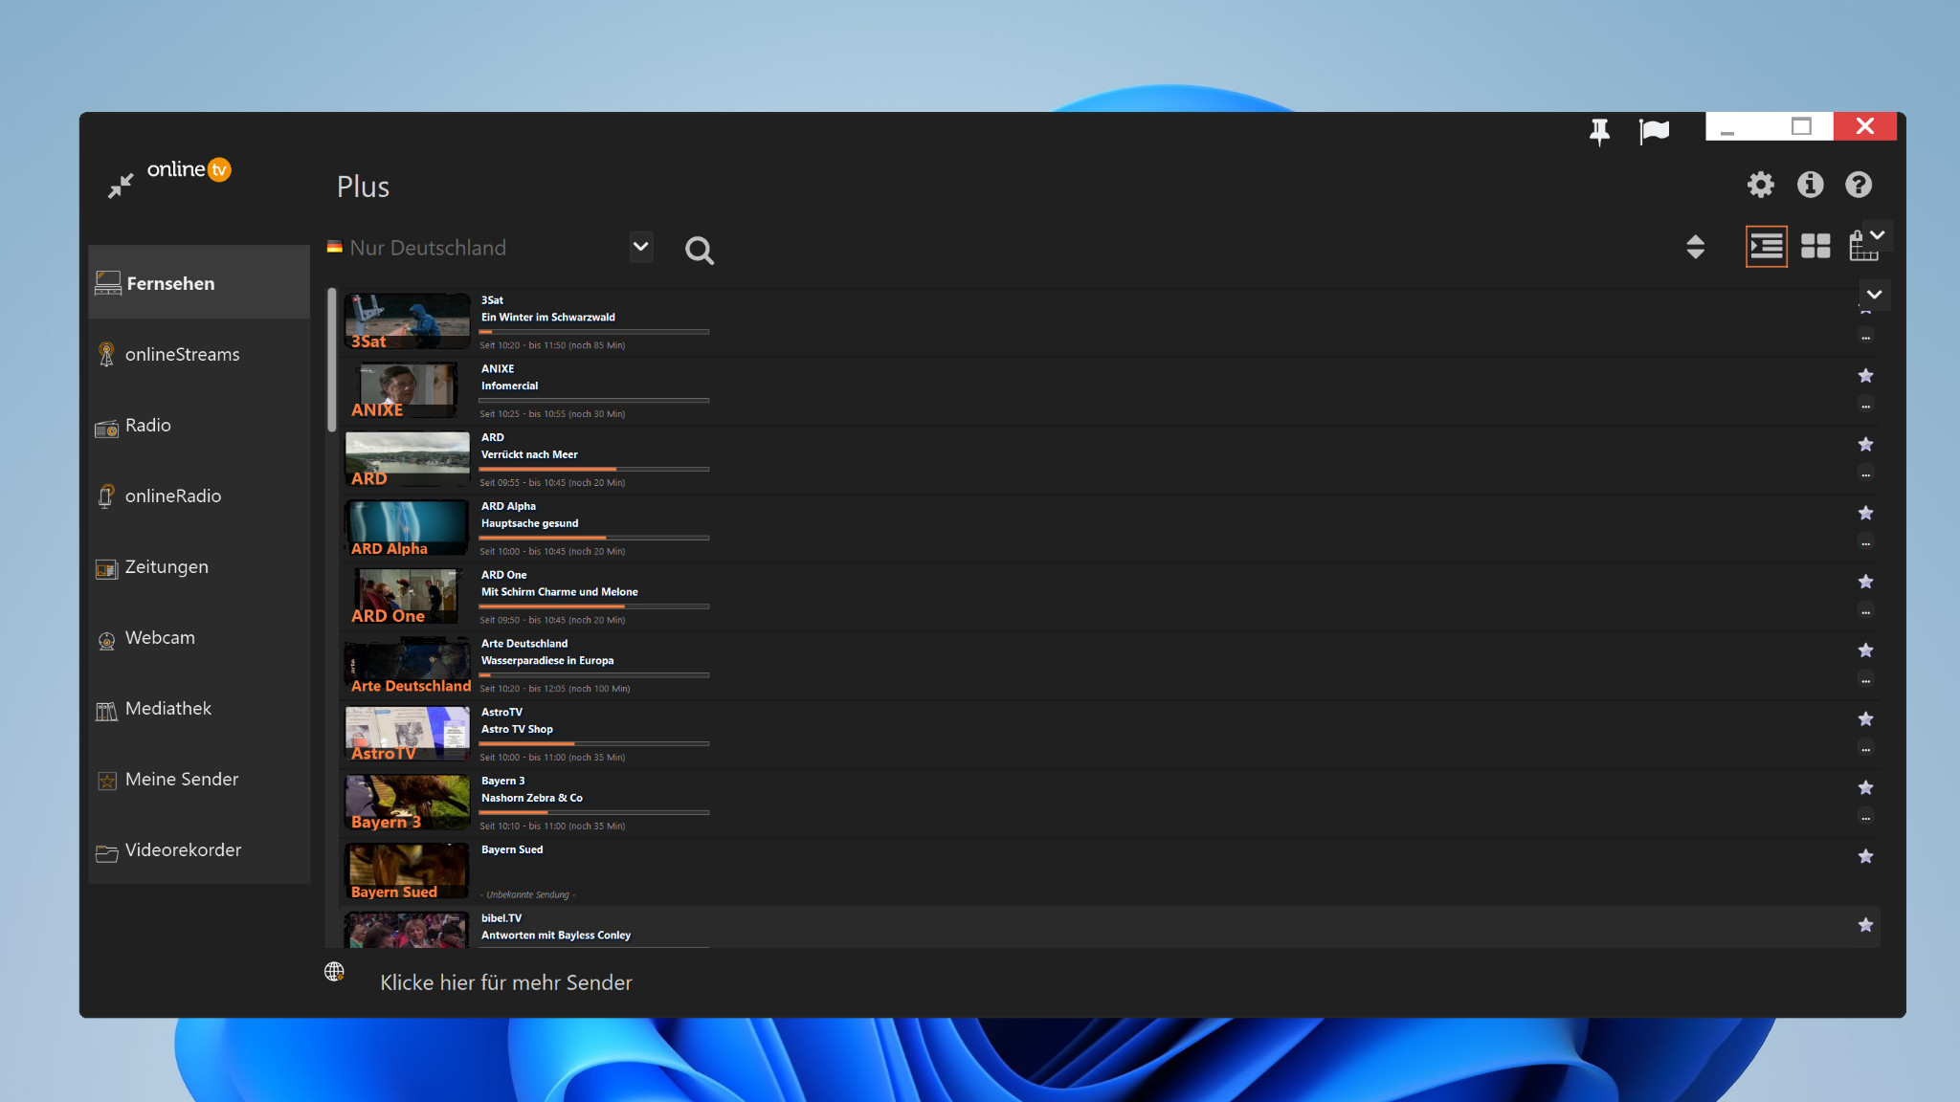The height and width of the screenshot is (1102, 1960).
Task: Expand the chevron beside 3Sat row
Action: (x=1874, y=295)
